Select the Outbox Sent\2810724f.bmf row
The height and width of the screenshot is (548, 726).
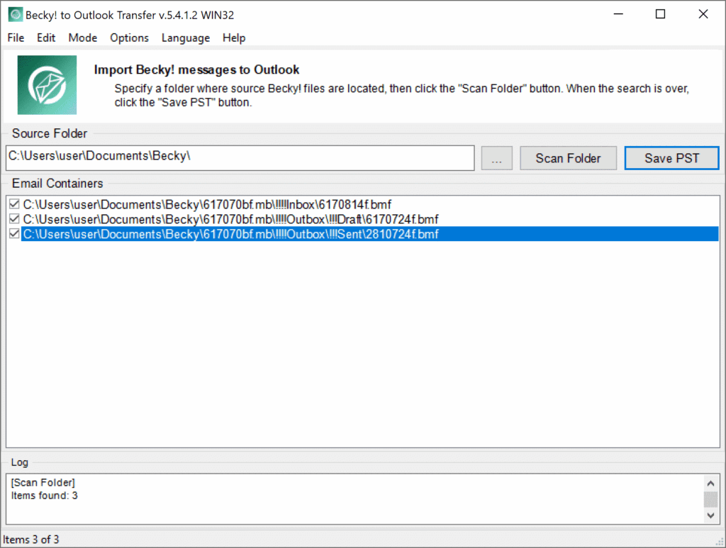coord(370,234)
